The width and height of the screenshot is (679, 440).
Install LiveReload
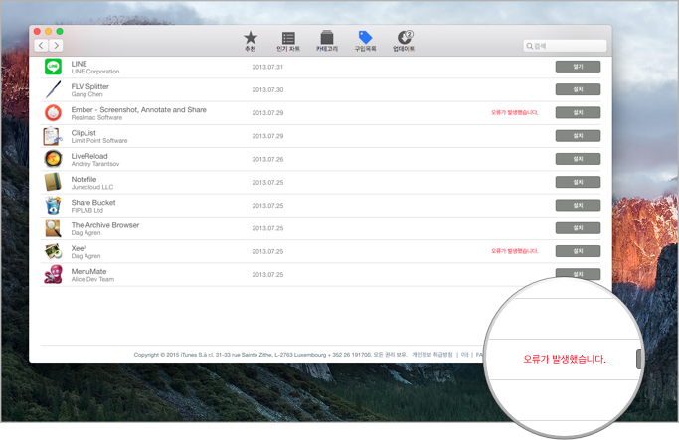tap(579, 159)
